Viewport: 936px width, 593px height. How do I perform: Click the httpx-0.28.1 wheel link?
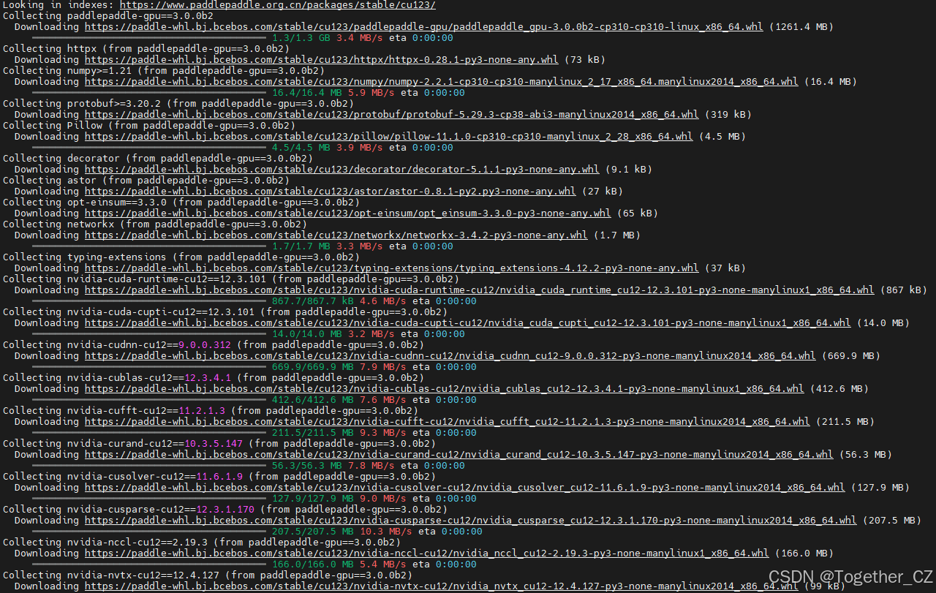322,59
